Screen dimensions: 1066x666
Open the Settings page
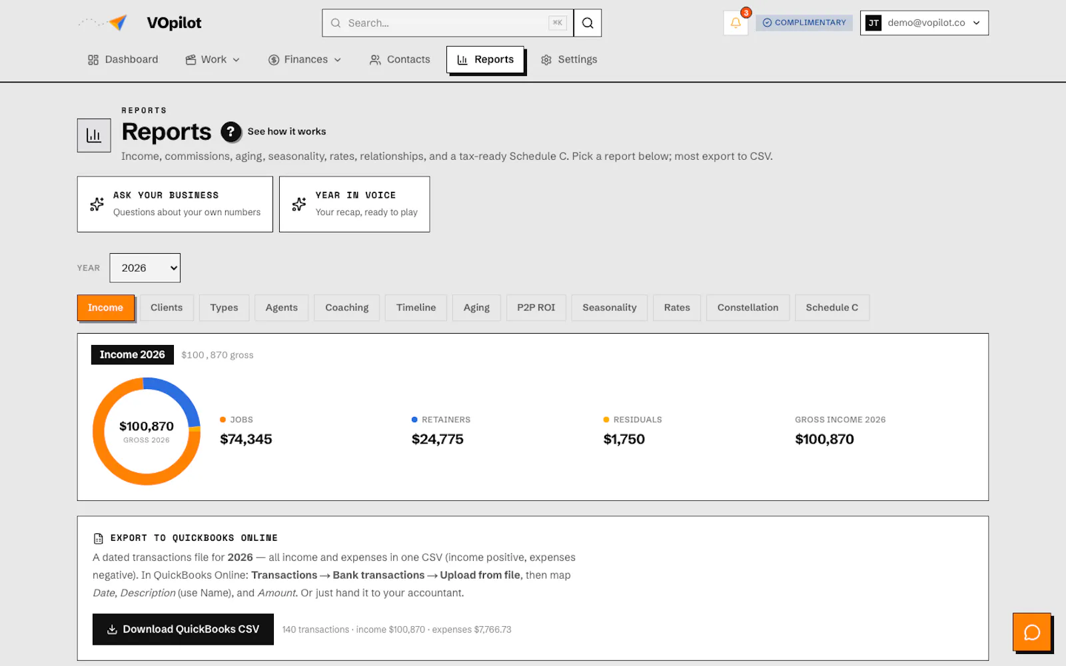pyautogui.click(x=569, y=60)
